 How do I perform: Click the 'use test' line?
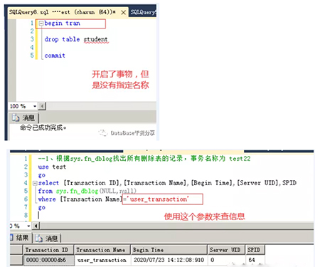[x=52, y=167]
